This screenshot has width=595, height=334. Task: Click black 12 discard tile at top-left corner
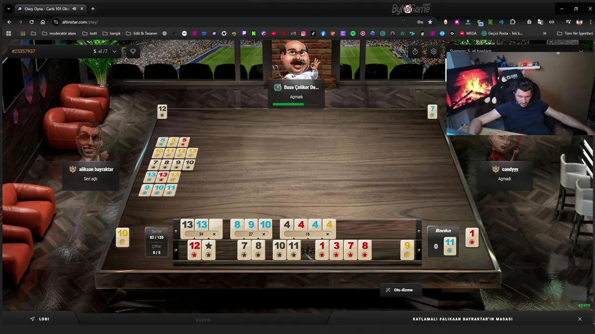coord(162,112)
